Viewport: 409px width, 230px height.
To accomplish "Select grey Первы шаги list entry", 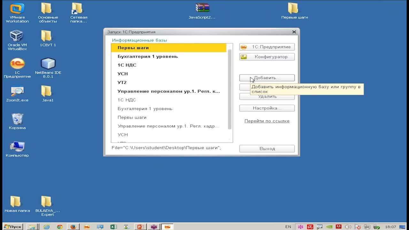I will 168,117.
